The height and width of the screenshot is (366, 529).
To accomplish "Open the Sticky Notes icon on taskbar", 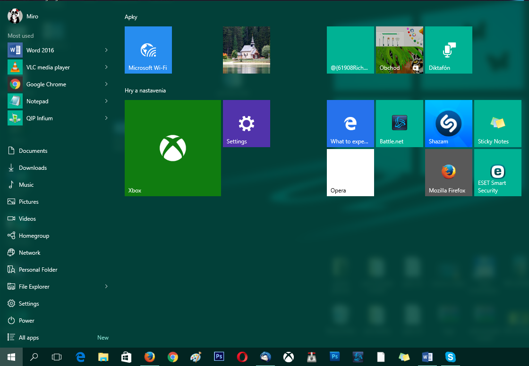I will pos(404,357).
